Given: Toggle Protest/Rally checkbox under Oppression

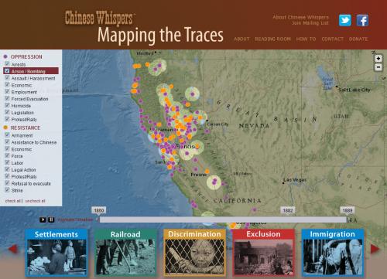Looking at the screenshot, I should (x=7, y=119).
